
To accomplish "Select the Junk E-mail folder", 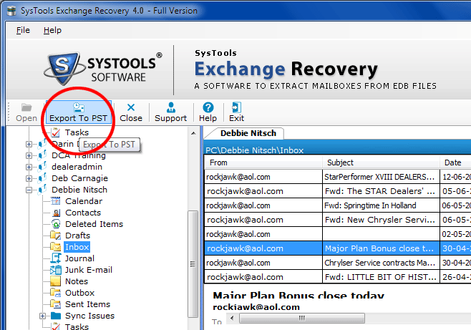I will 88,270.
